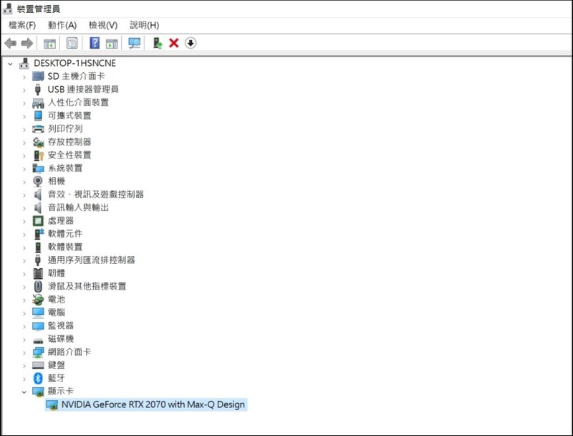
Task: Click the 藍牙 Bluetooth icon
Action: [38, 378]
